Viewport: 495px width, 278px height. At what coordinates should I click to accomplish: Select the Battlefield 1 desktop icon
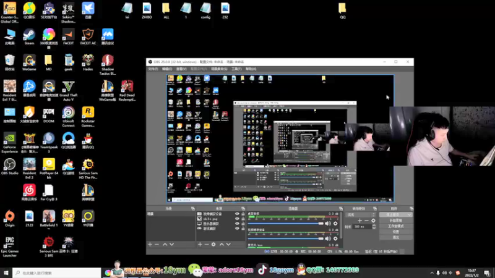pyautogui.click(x=49, y=219)
